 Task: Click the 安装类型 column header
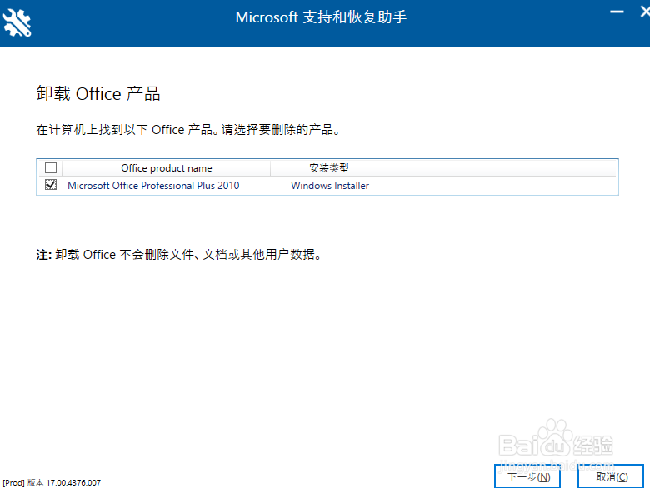[x=328, y=167]
